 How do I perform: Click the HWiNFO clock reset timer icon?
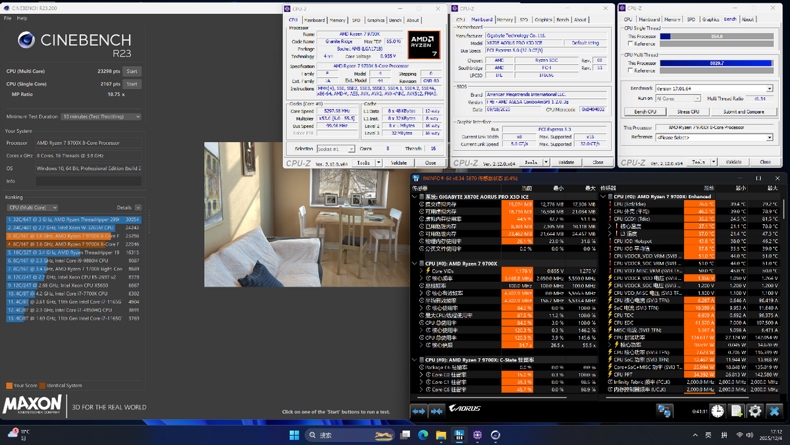(x=718, y=411)
